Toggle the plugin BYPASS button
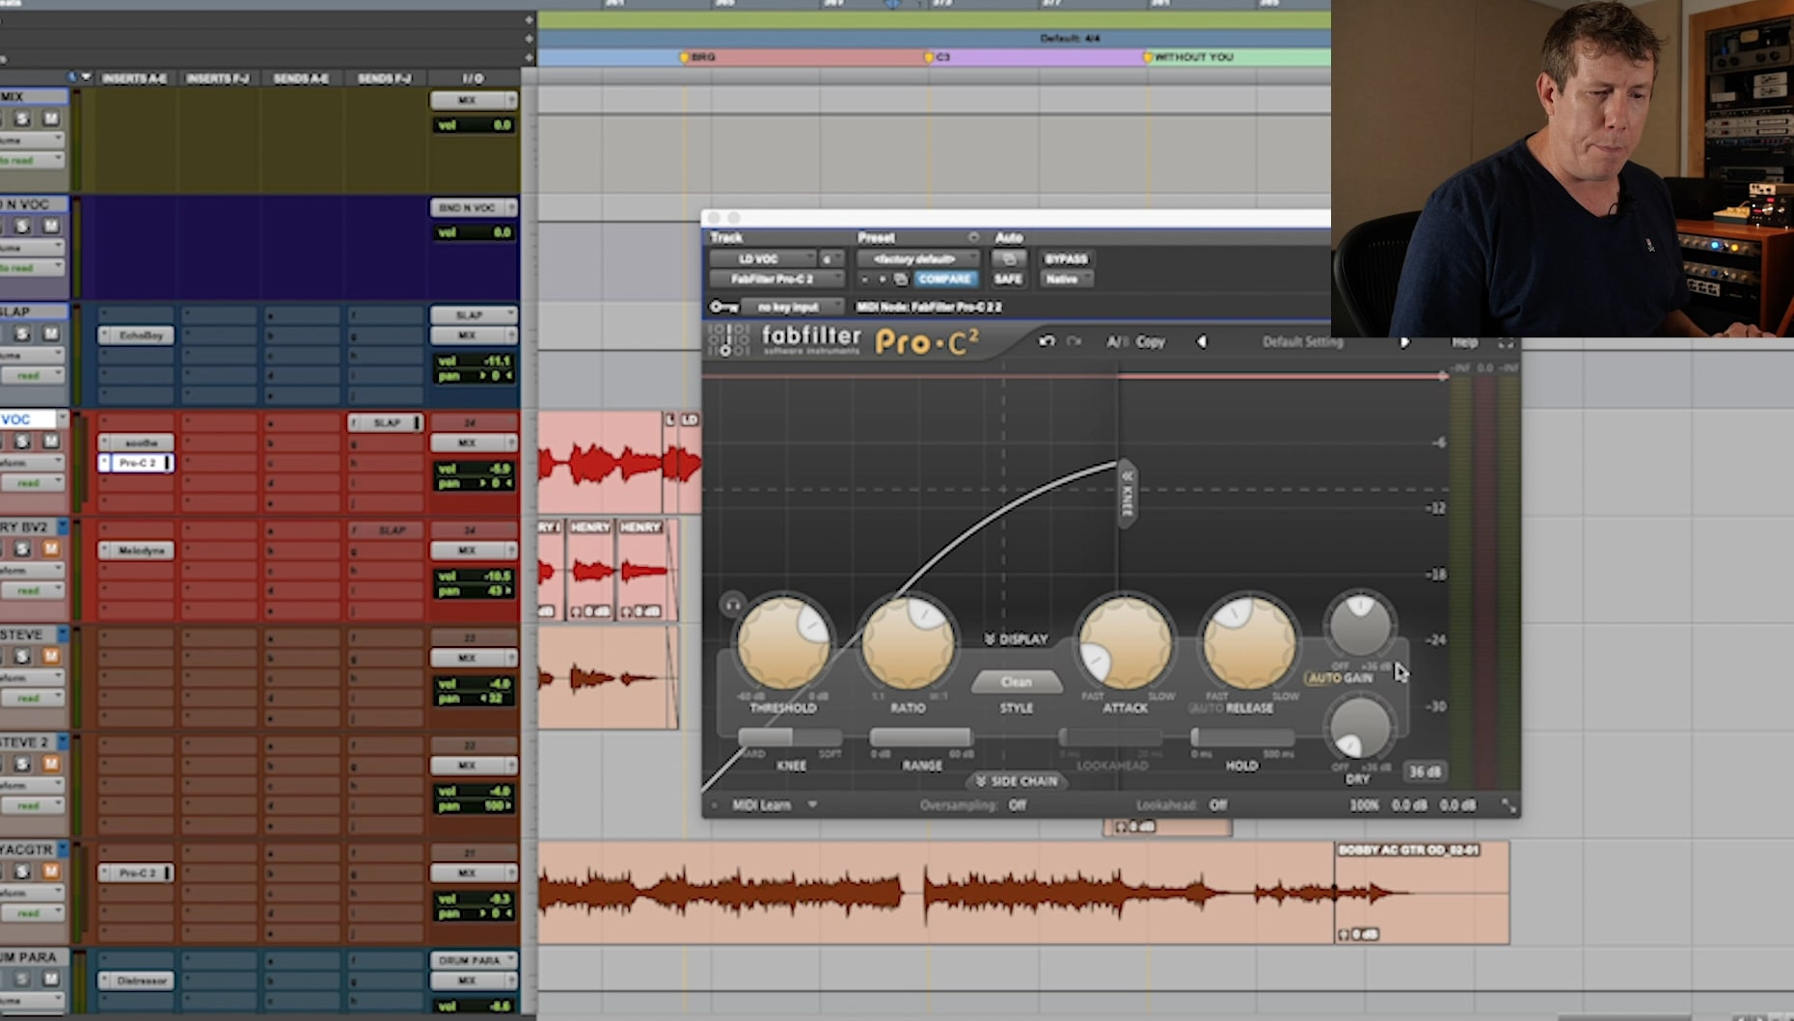 1066,258
